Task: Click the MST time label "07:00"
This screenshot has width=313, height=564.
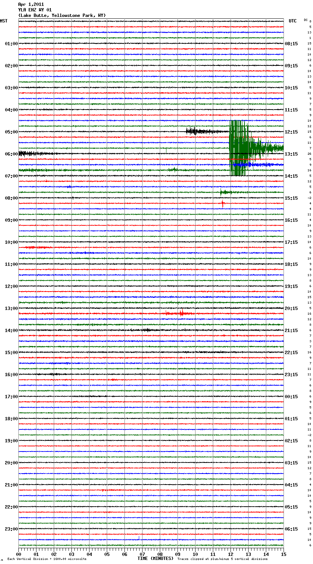Action: click(x=11, y=176)
